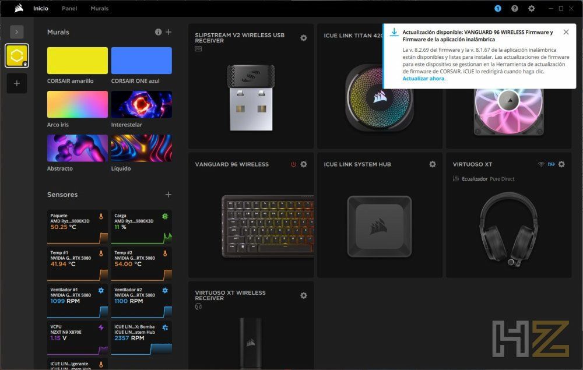
Task: Open the pink RGB fan device image
Action: click(508, 112)
